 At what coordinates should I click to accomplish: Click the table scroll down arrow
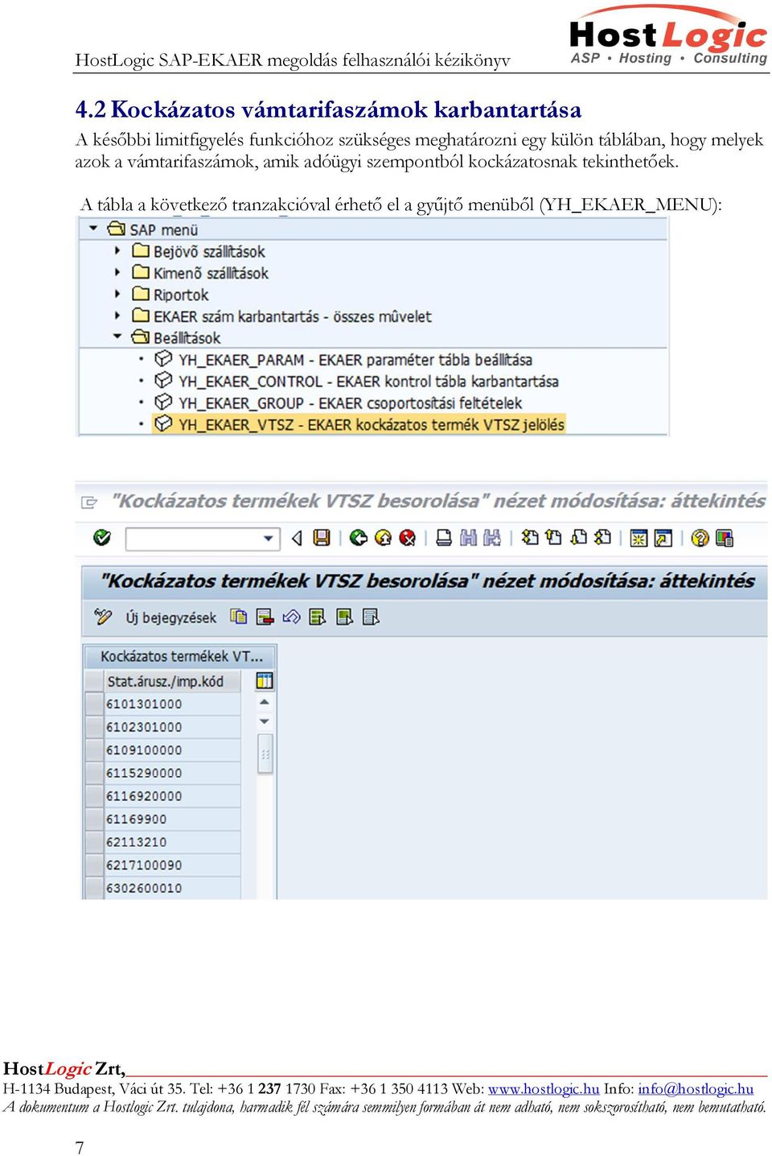click(265, 721)
